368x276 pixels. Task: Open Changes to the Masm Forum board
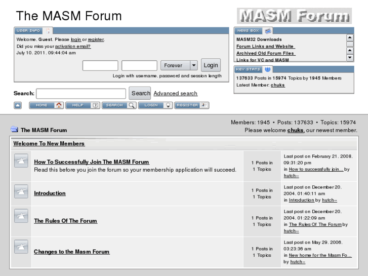[x=71, y=252]
